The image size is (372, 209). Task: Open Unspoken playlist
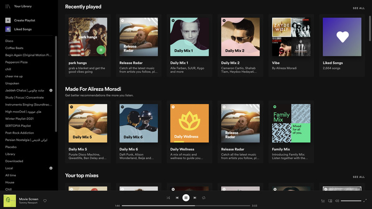[12, 84]
